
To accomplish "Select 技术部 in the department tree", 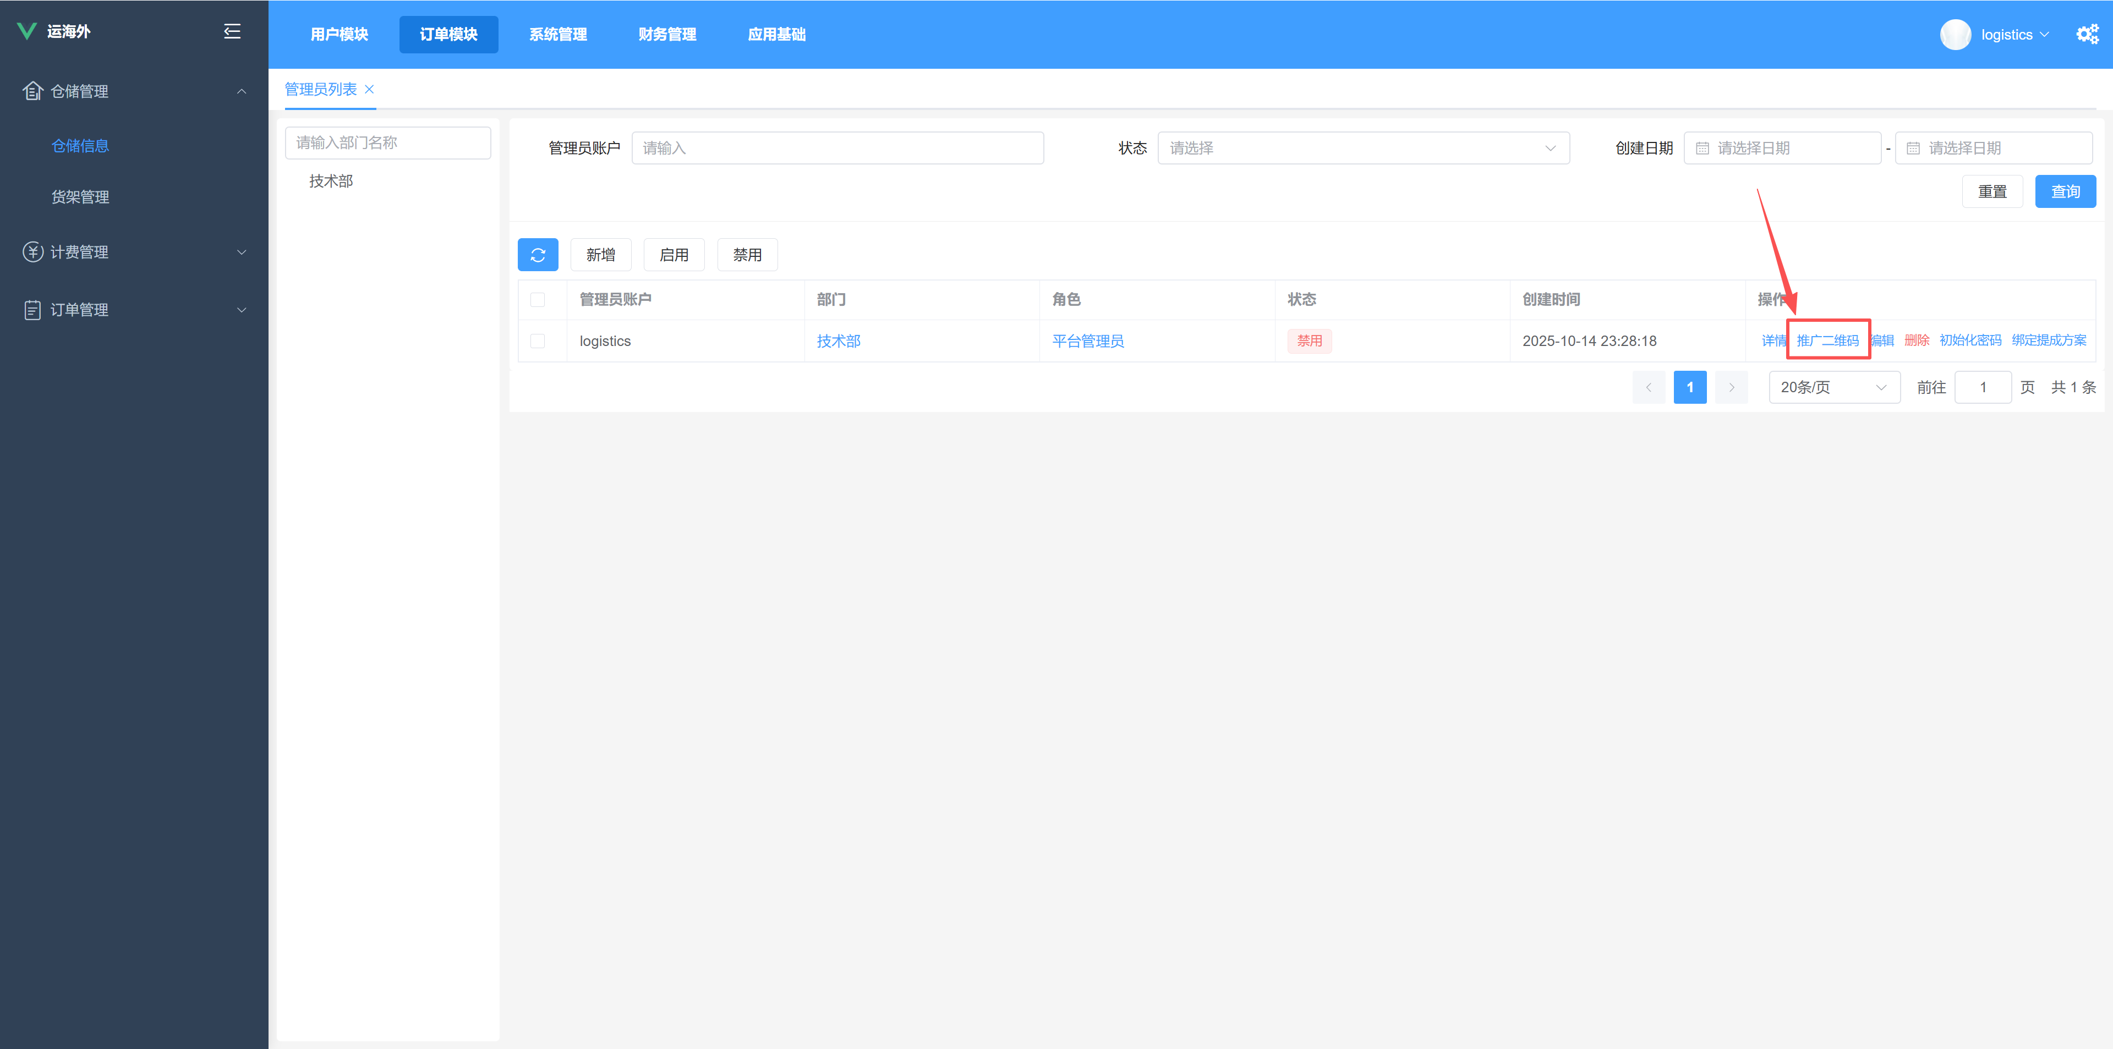I will [331, 182].
